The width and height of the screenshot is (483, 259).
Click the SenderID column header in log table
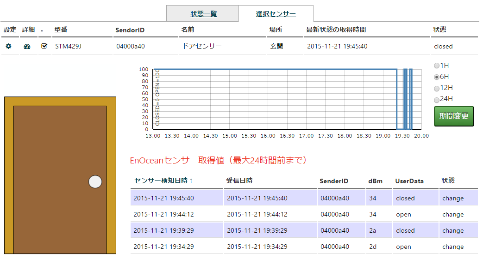click(334, 181)
